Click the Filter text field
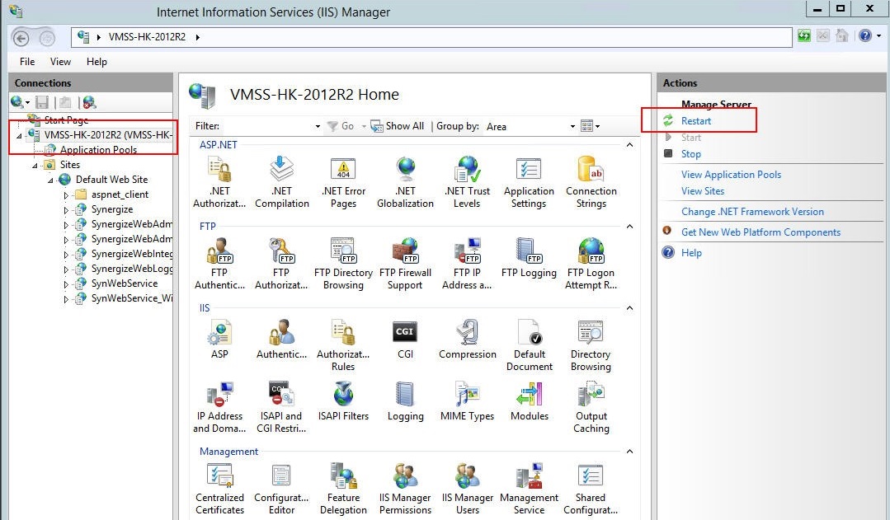 pyautogui.click(x=266, y=126)
